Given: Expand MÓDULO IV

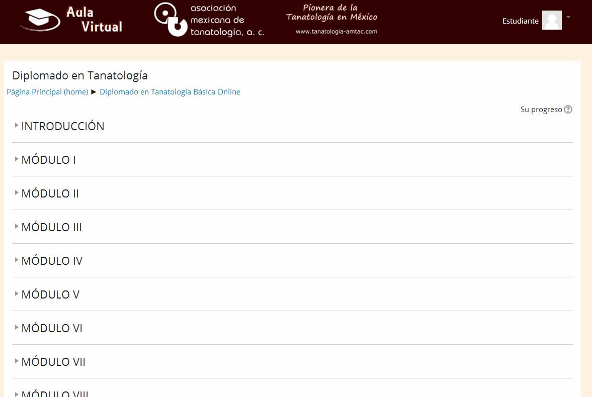Looking at the screenshot, I should [x=52, y=260].
